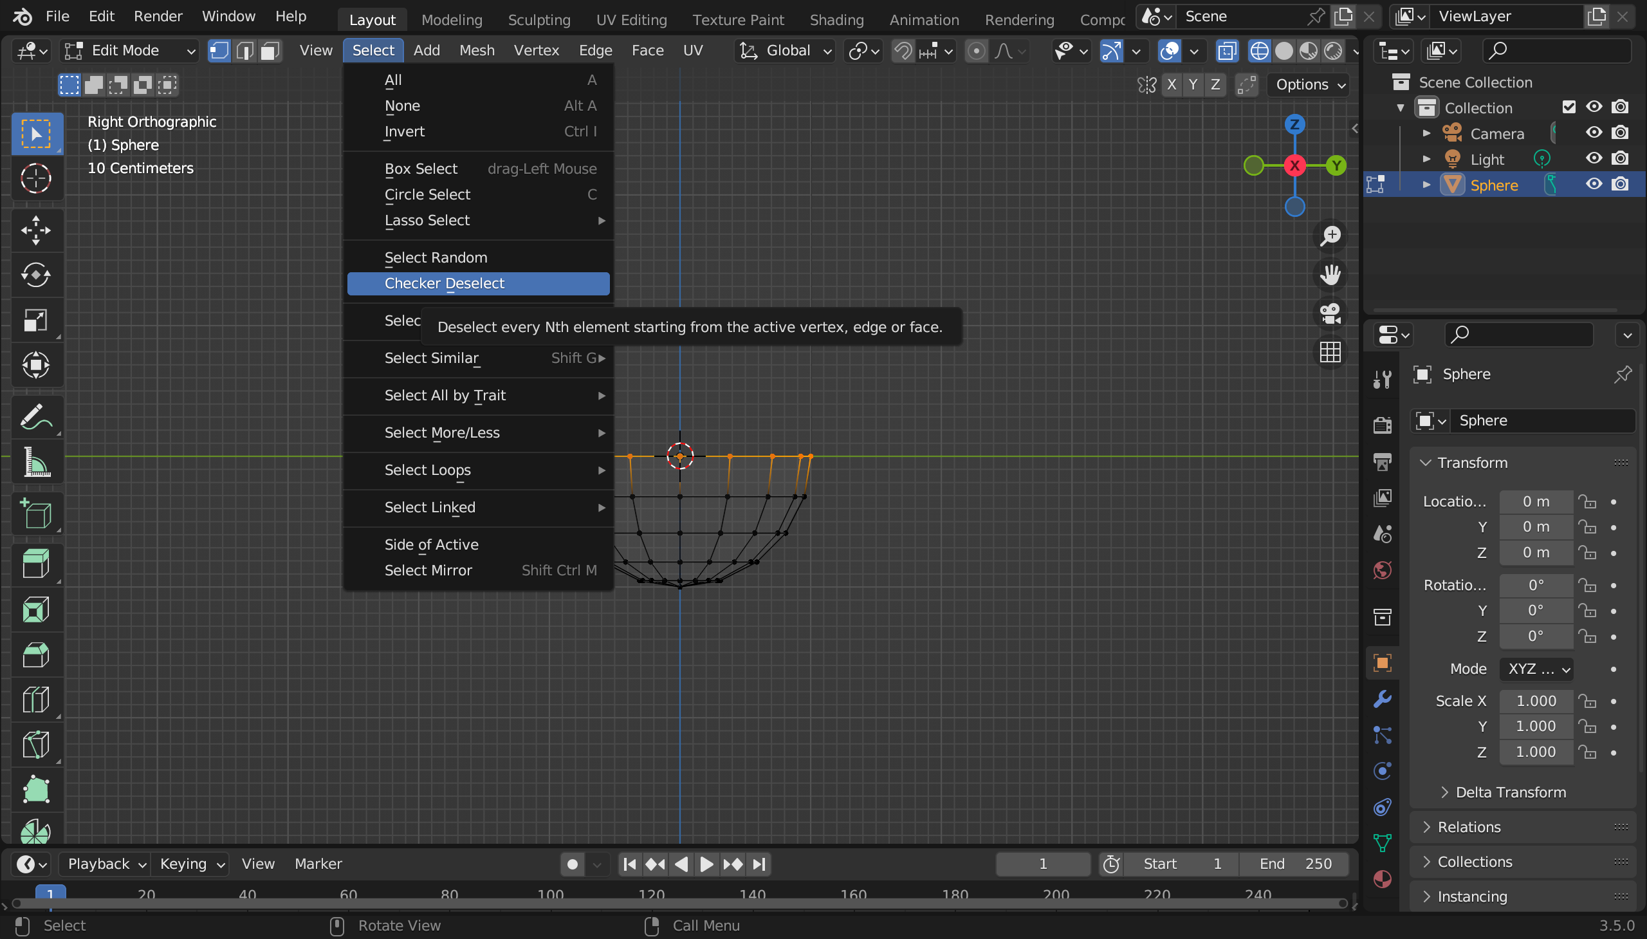The height and width of the screenshot is (939, 1647).
Task: Expand the Light tree item
Action: pyautogui.click(x=1426, y=159)
